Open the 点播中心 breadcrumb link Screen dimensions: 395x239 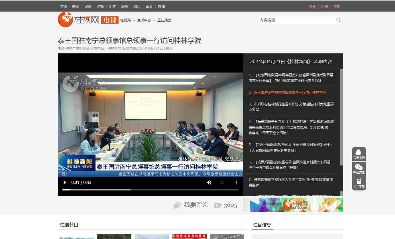(x=144, y=20)
